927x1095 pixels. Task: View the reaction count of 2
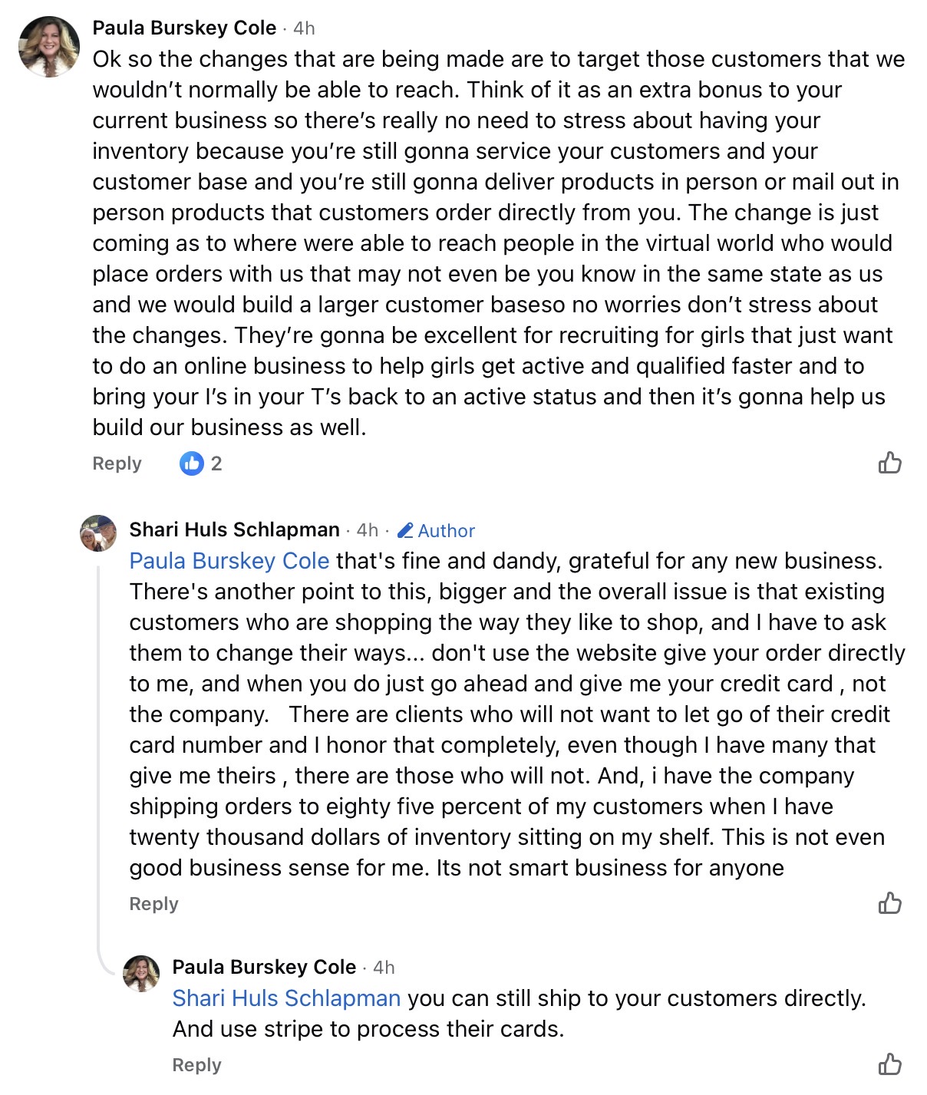click(216, 463)
